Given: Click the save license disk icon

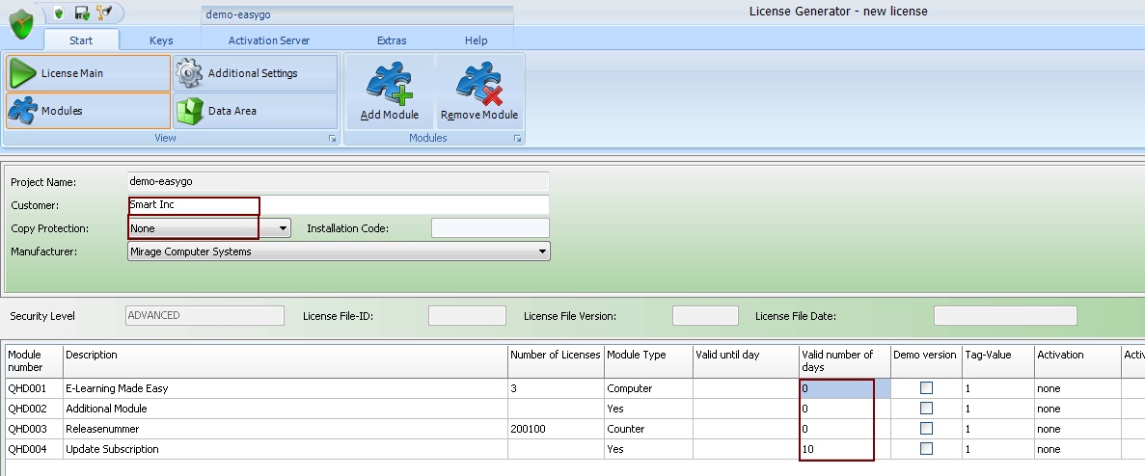Looking at the screenshot, I should [x=83, y=13].
